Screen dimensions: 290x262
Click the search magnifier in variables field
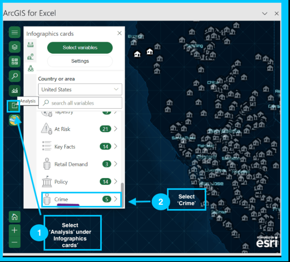[x=46, y=103]
